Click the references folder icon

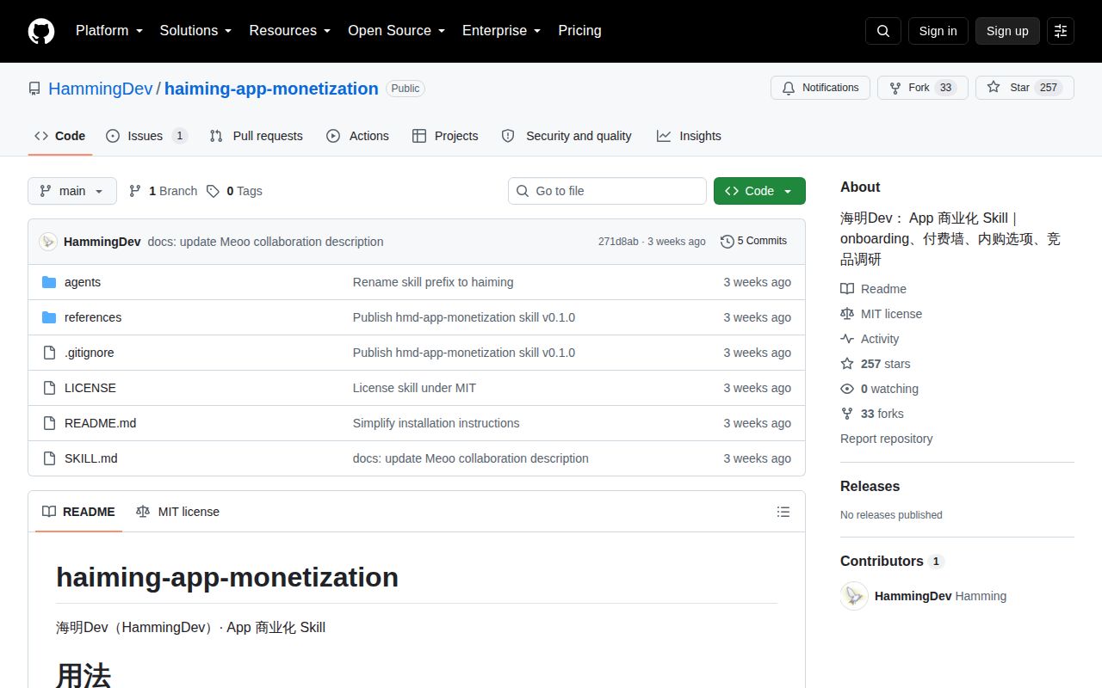(49, 317)
